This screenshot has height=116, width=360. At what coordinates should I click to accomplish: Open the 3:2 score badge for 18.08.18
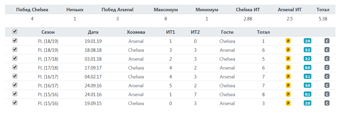pos(307,50)
